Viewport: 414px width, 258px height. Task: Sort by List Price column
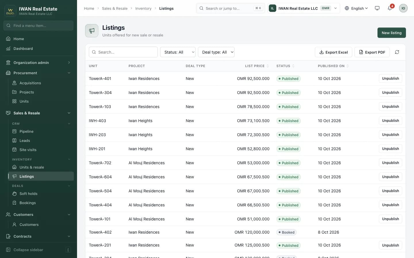(257, 66)
